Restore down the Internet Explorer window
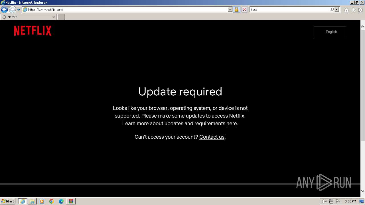The width and height of the screenshot is (365, 205). coord(357,3)
